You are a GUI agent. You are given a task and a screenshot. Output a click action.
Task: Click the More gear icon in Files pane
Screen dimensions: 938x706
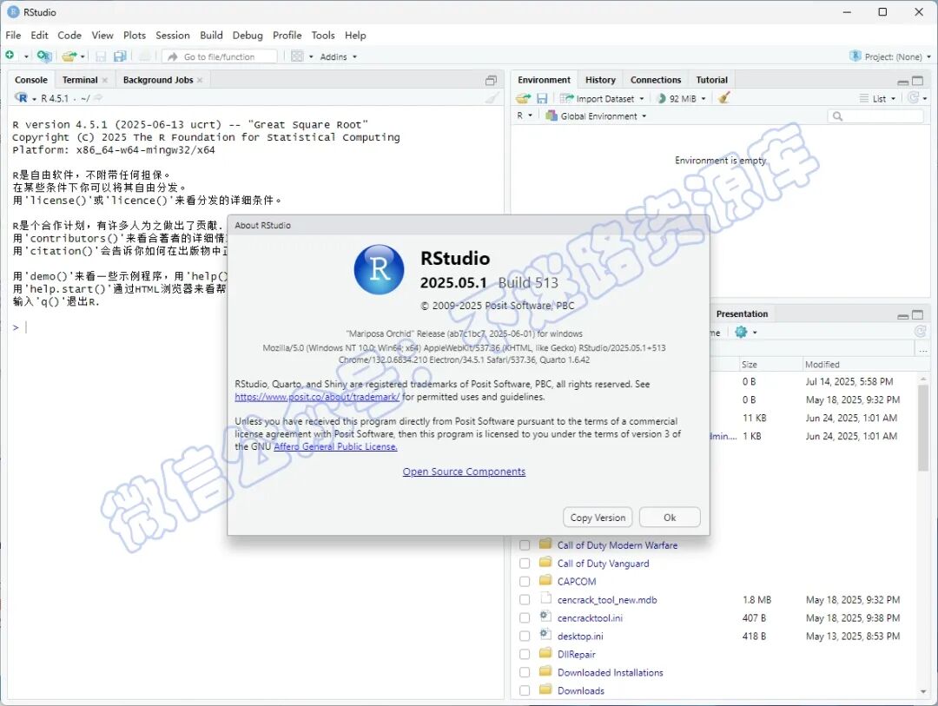(741, 332)
